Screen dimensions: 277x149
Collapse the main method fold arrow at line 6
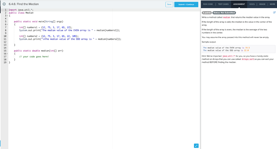[x=6, y=24]
